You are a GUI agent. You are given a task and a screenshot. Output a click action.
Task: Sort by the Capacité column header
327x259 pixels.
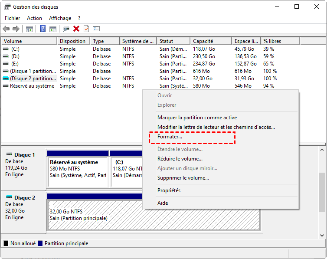coord(211,41)
